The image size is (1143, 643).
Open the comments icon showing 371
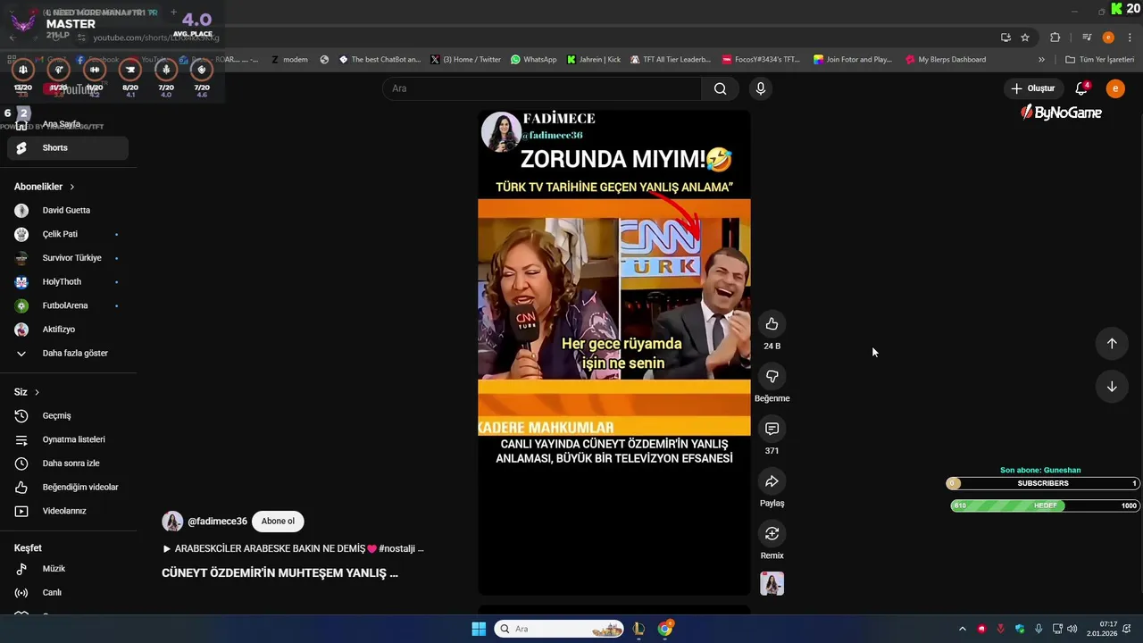pyautogui.click(x=772, y=429)
